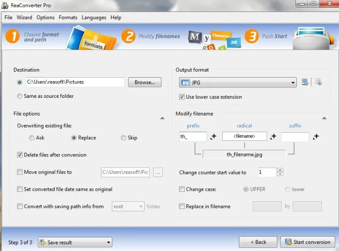Image resolution: width=339 pixels, height=251 pixels.
Task: Click the plus icon next to radical field
Action: pos(273,136)
